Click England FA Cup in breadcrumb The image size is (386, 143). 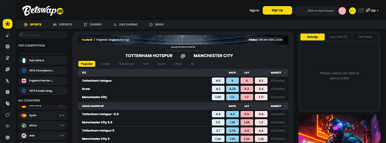119,40
